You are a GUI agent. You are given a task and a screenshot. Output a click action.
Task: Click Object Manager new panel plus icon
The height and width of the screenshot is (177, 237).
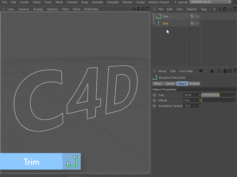click(x=235, y=9)
